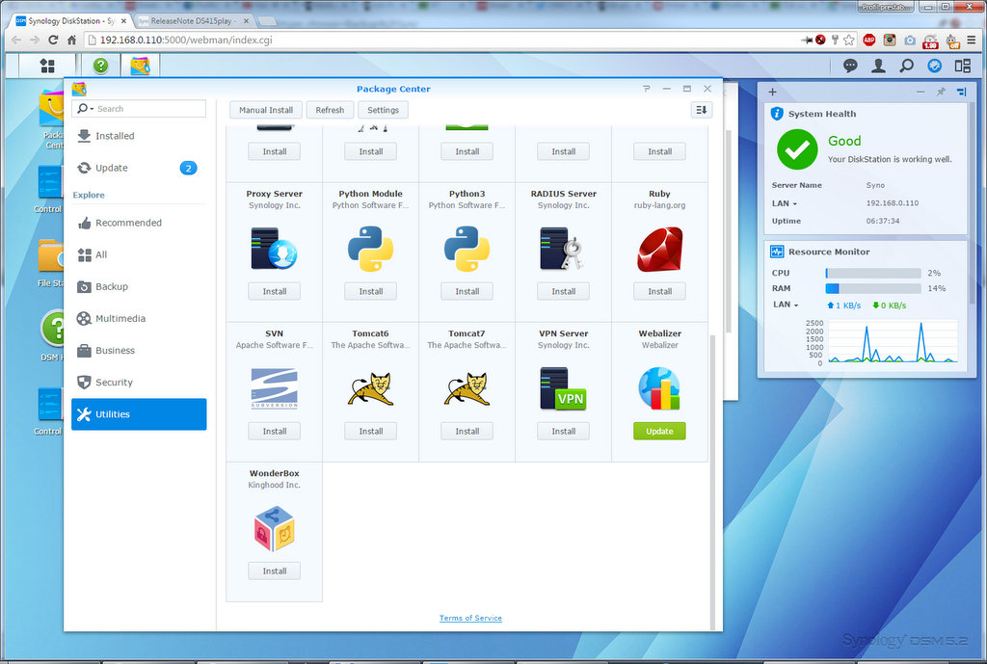Click the Python Module package name
The height and width of the screenshot is (664, 987).
pos(371,194)
